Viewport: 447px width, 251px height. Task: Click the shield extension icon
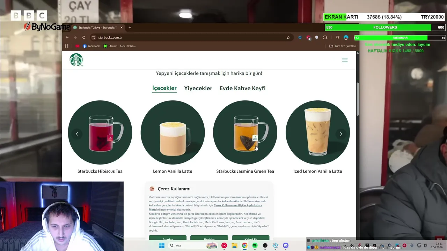(317, 37)
